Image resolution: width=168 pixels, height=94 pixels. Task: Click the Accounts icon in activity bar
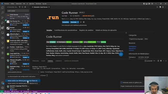(2, 83)
